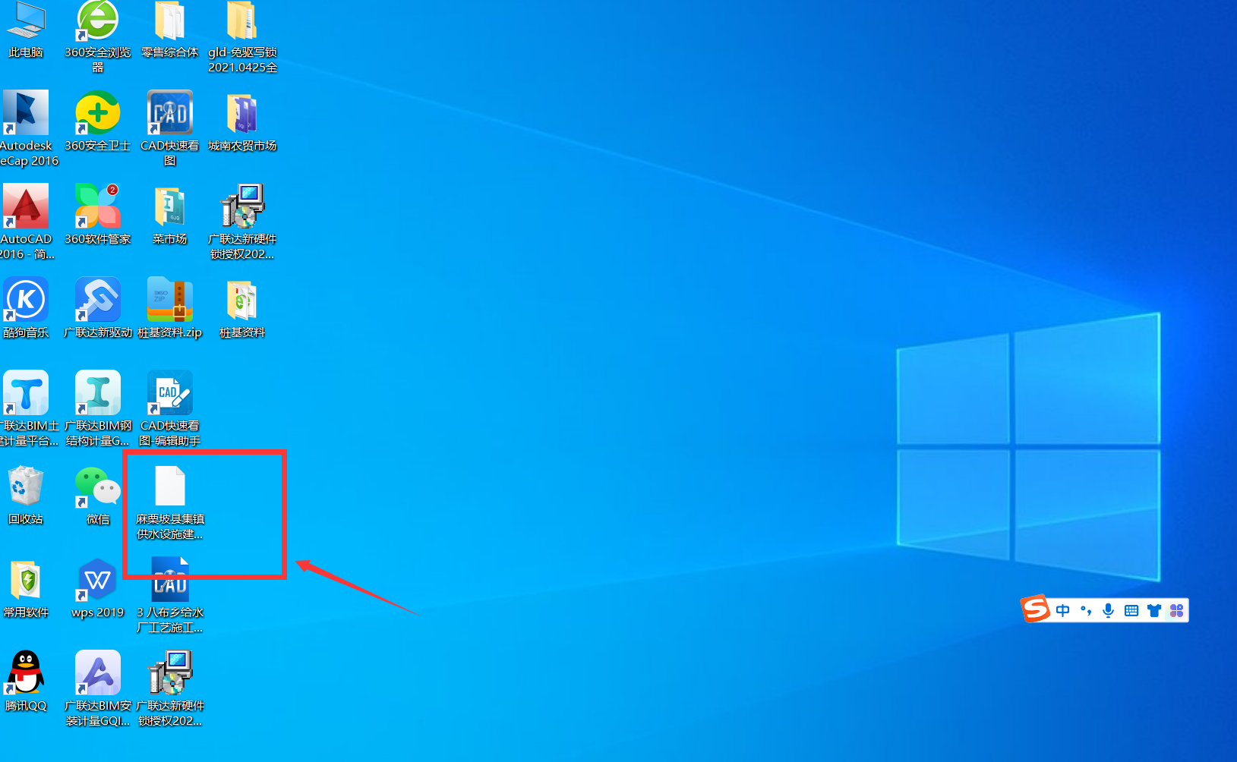The image size is (1237, 762).
Task: Select 广联达新硬件锁授权 installer near 腾讯QQ
Action: pos(170,688)
